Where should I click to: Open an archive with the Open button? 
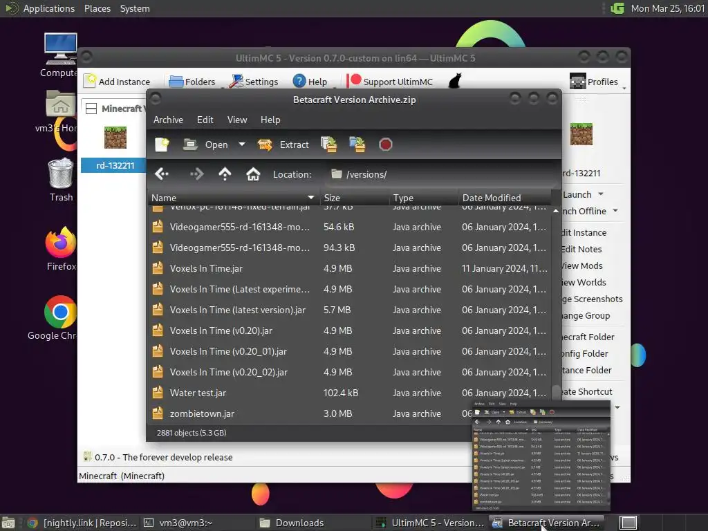click(x=206, y=145)
